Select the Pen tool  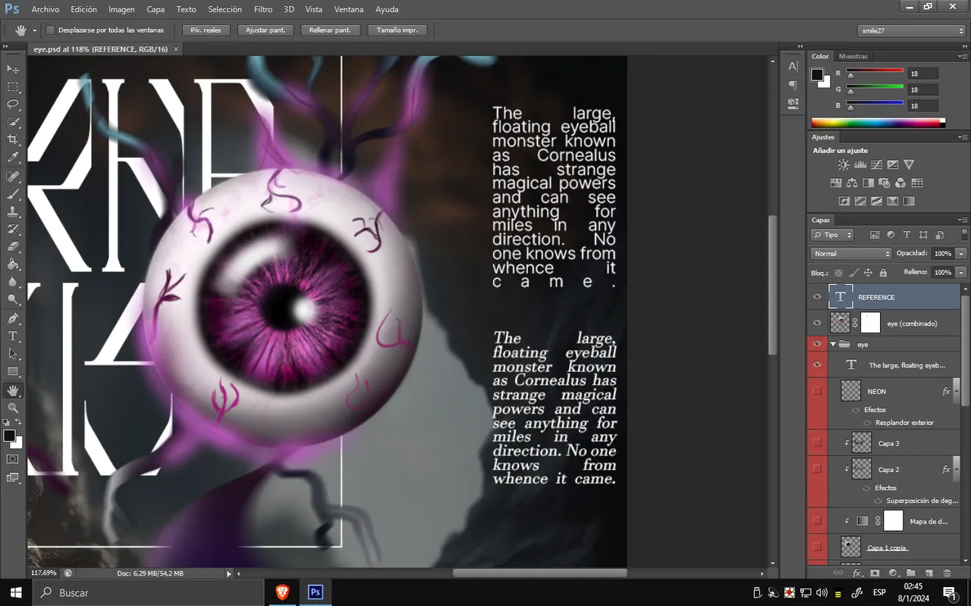(13, 319)
